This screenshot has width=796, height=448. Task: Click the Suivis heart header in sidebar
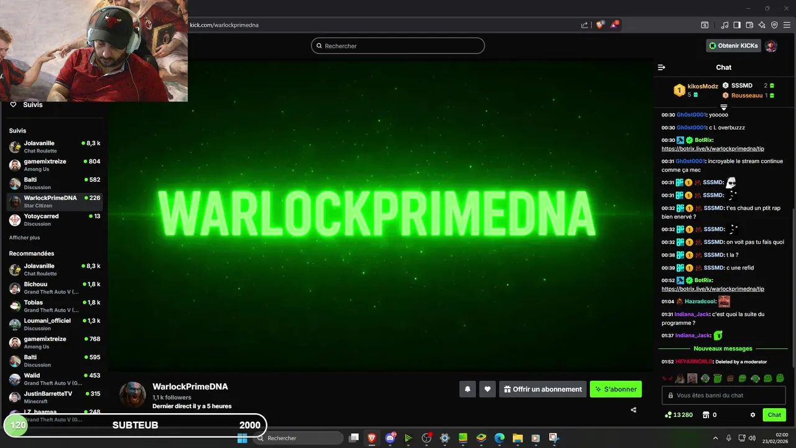27,105
